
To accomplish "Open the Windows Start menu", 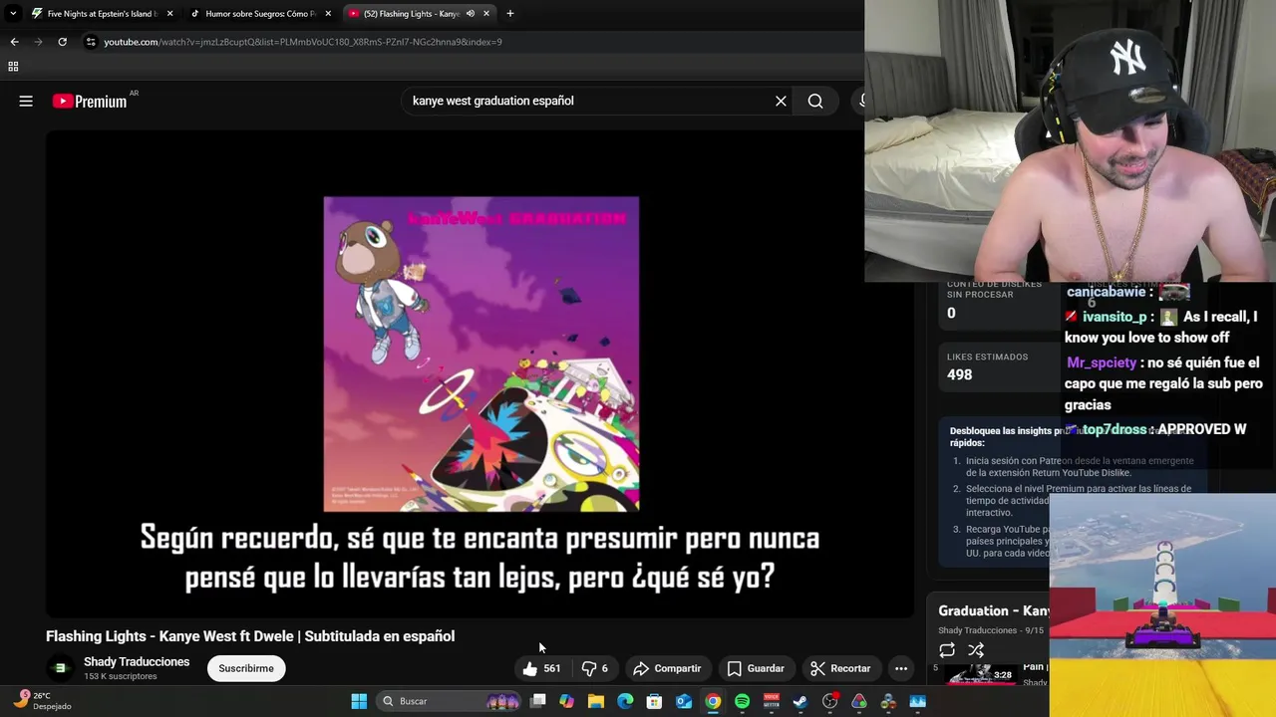I will 359,701.
